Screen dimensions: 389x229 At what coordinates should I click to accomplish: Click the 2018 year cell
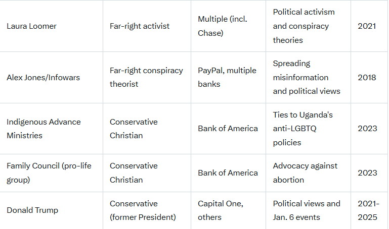click(367, 77)
